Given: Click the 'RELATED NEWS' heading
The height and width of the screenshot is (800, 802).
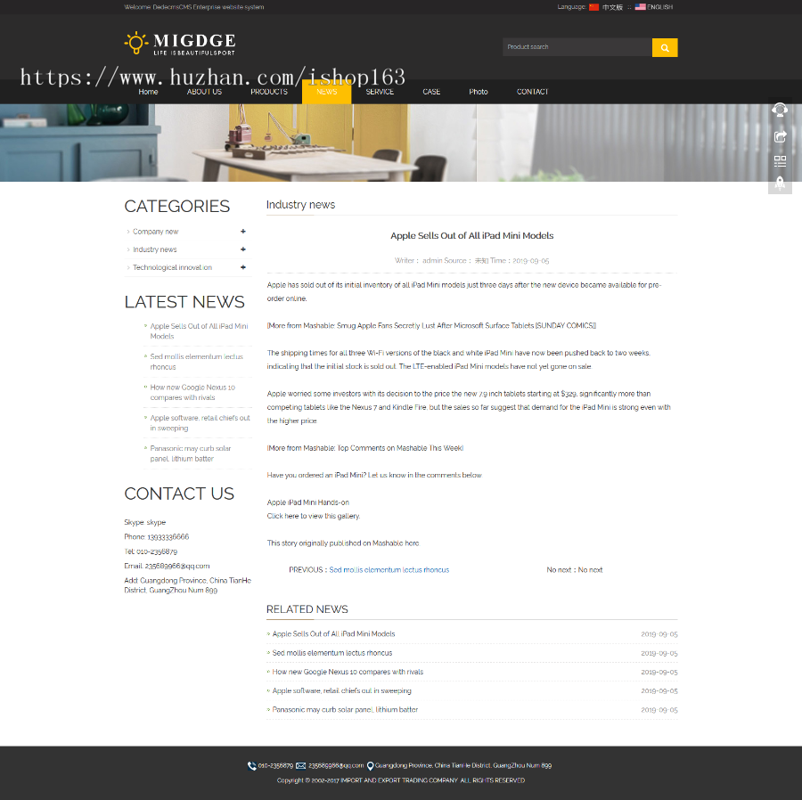Looking at the screenshot, I should (x=307, y=609).
